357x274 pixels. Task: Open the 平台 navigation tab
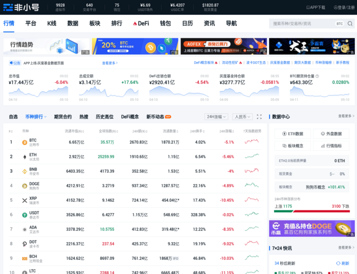pyautogui.click(x=31, y=24)
